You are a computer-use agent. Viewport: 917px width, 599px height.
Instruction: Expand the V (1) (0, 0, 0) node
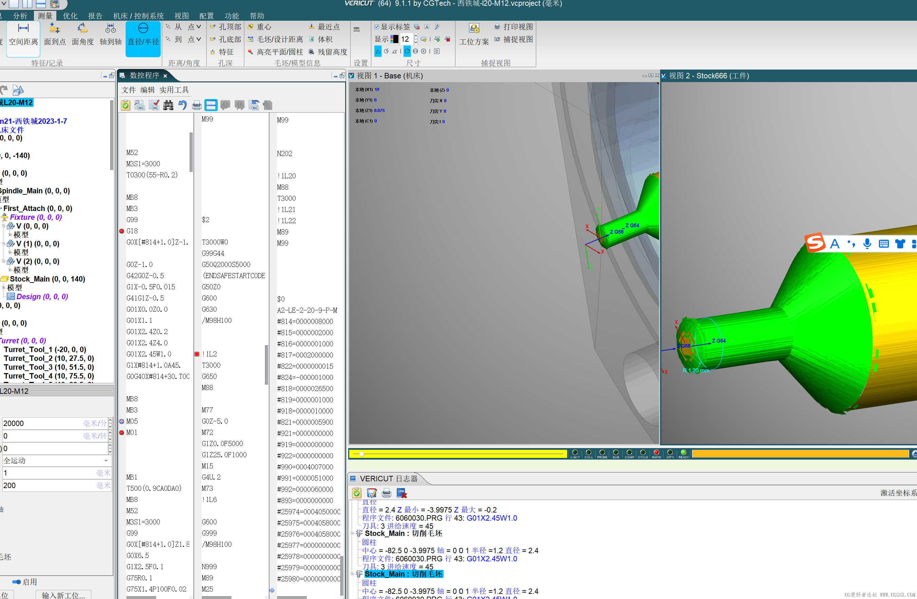coord(3,244)
